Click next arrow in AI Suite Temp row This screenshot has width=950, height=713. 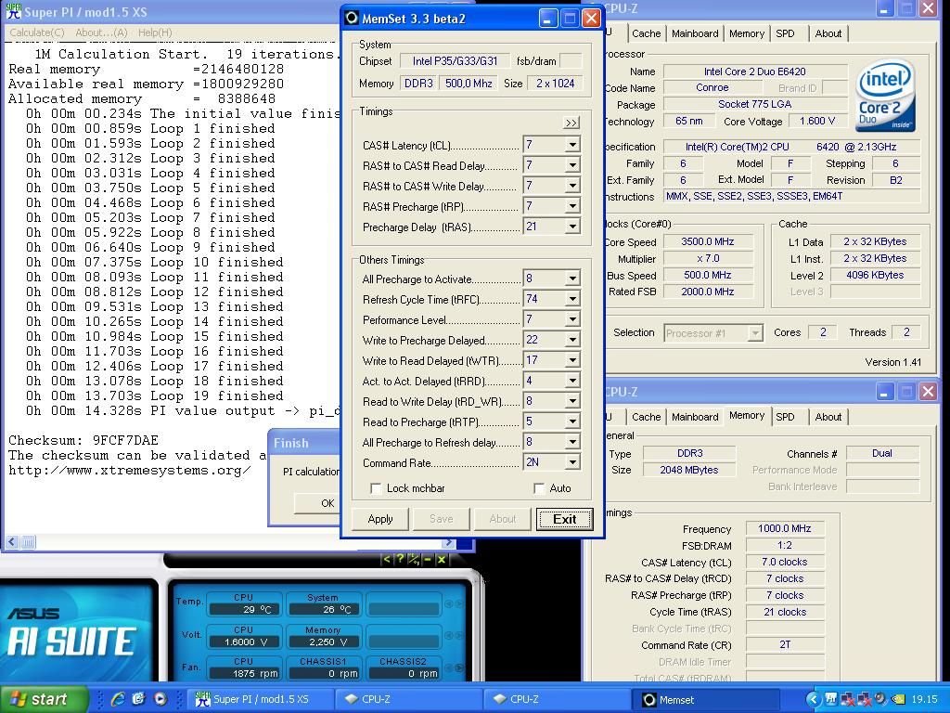459,603
